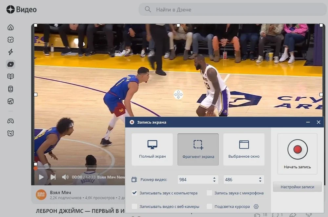Click the move crosshair handle in selection
Image resolution: width=328 pixels, height=217 pixels.
[x=178, y=95]
